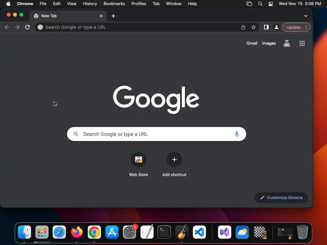The width and height of the screenshot is (327, 245).
Task: Reload the current page
Action: (27, 27)
